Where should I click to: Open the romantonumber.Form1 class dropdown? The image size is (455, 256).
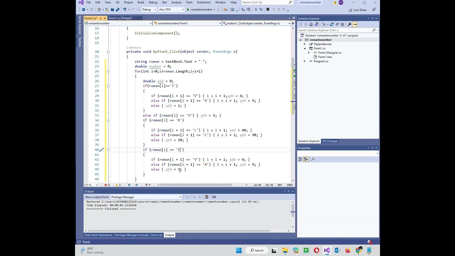(187, 23)
